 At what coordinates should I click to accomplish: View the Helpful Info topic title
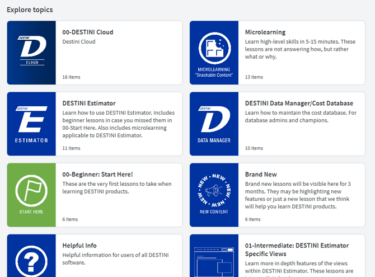[x=79, y=246]
